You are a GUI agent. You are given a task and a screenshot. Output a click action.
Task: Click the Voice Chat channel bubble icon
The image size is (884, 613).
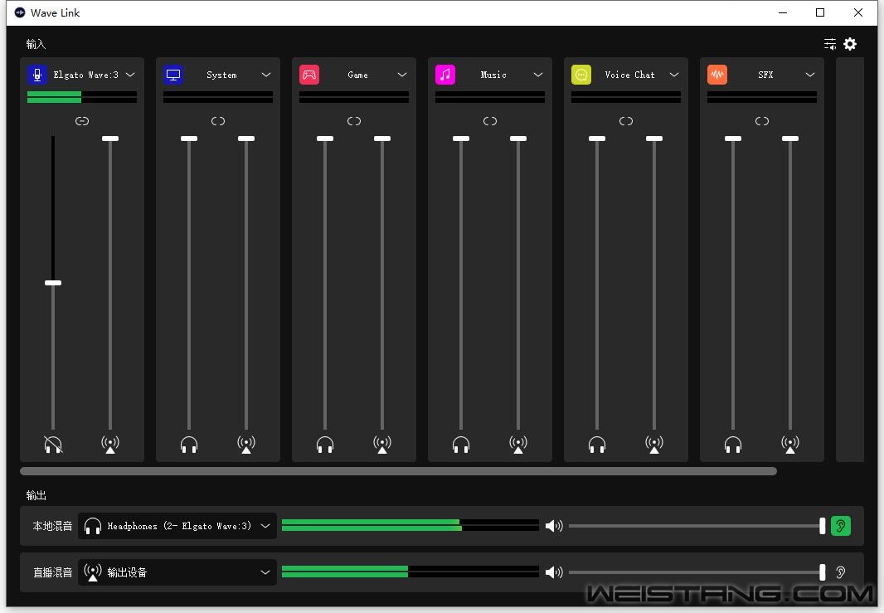[x=581, y=75]
